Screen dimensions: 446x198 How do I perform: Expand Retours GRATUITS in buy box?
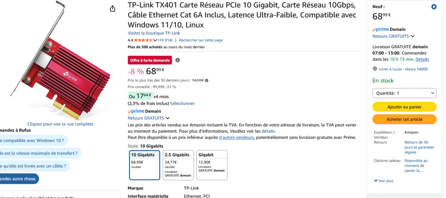click(393, 36)
